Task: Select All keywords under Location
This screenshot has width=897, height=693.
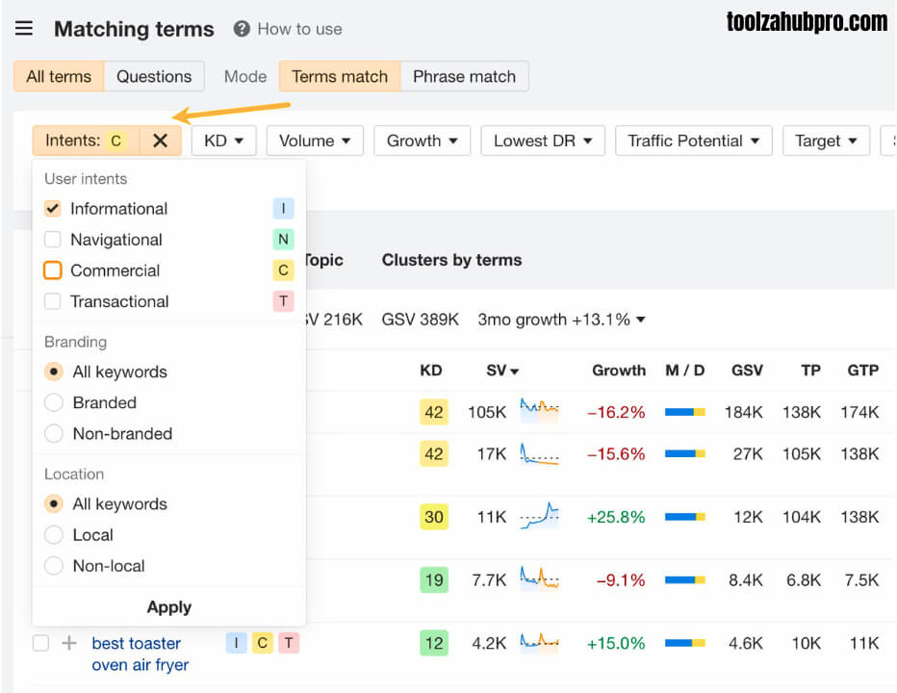Action: [x=54, y=504]
